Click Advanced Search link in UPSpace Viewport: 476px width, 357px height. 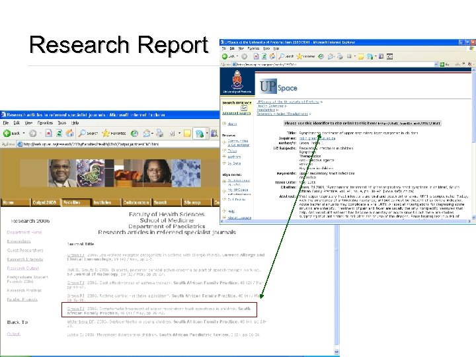pyautogui.click(x=237, y=113)
